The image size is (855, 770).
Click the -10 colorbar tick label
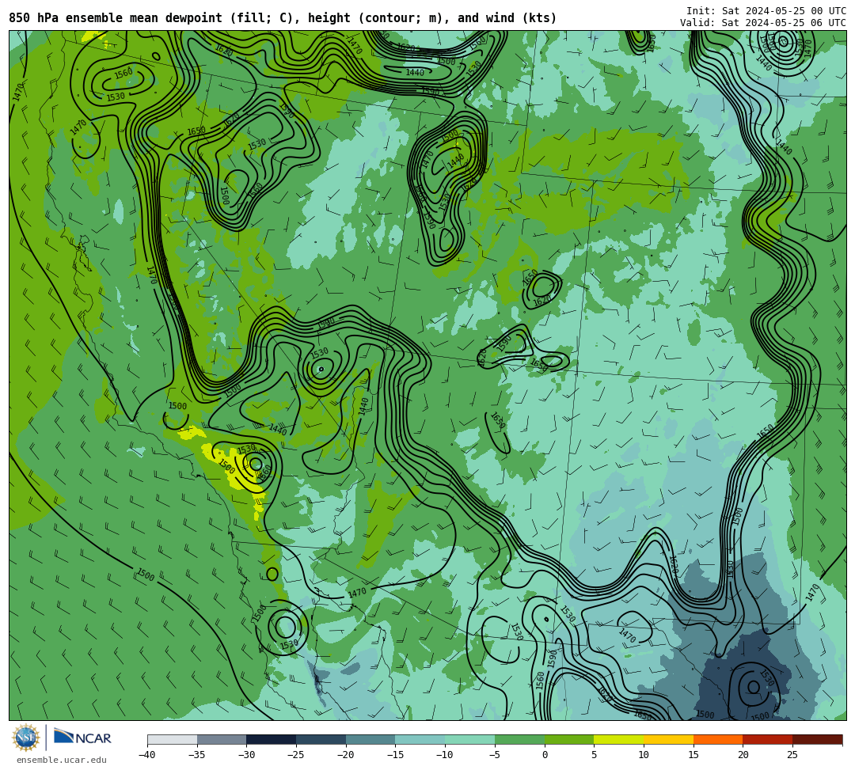(444, 755)
